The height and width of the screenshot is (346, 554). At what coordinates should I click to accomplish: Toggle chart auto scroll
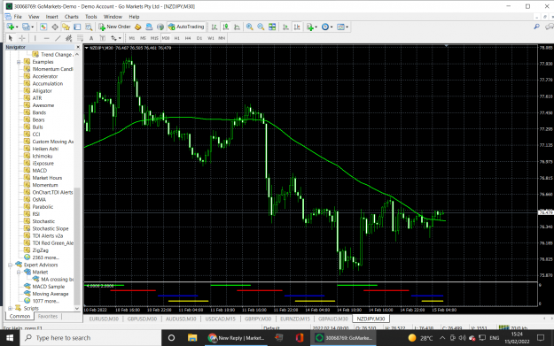pyautogui.click(x=285, y=27)
